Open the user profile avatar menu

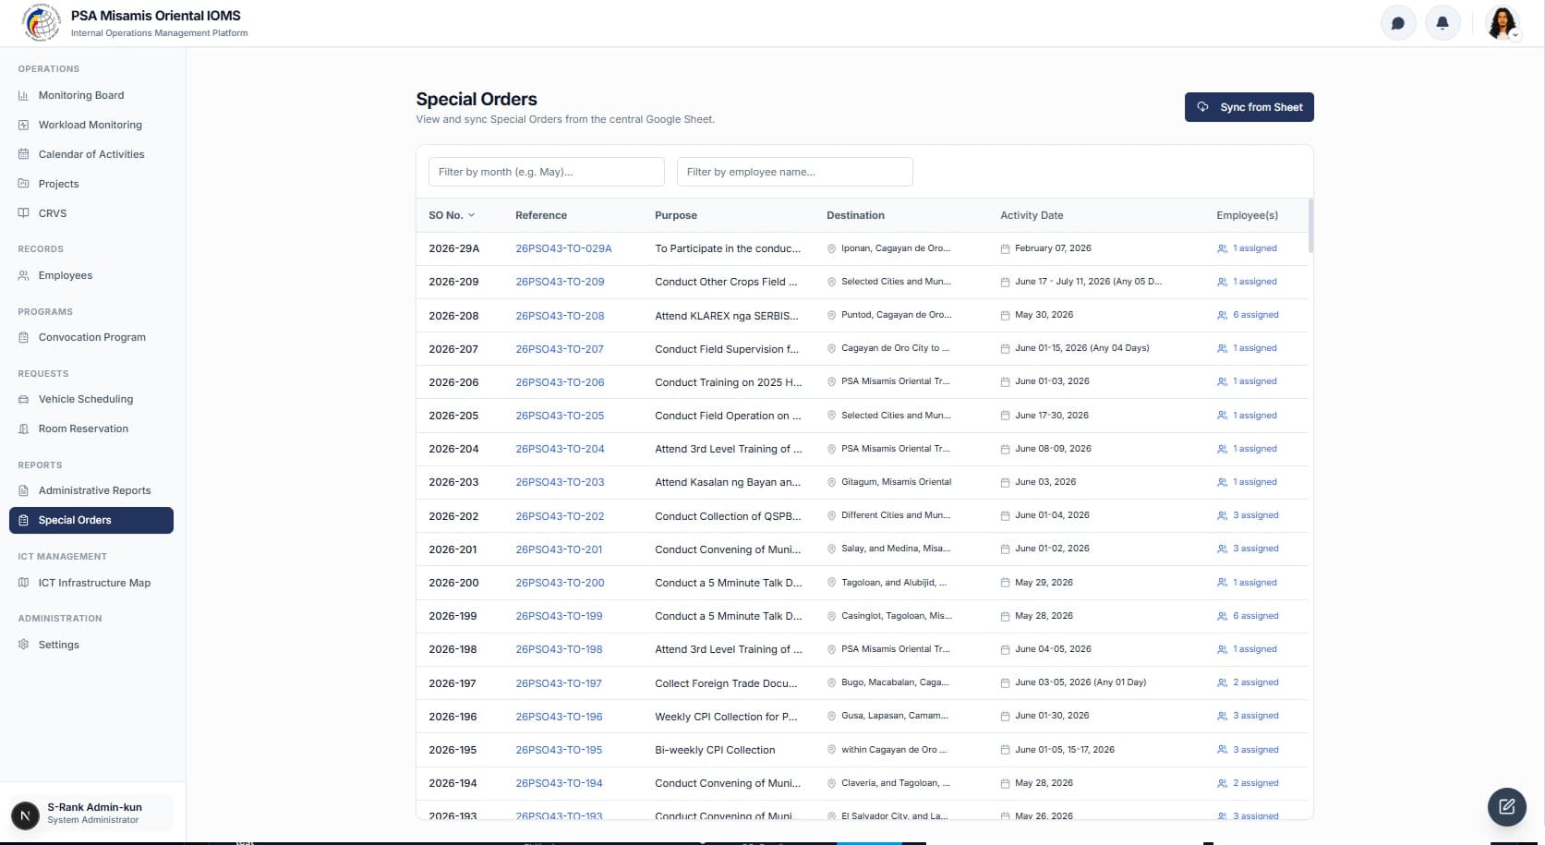[x=1502, y=23]
